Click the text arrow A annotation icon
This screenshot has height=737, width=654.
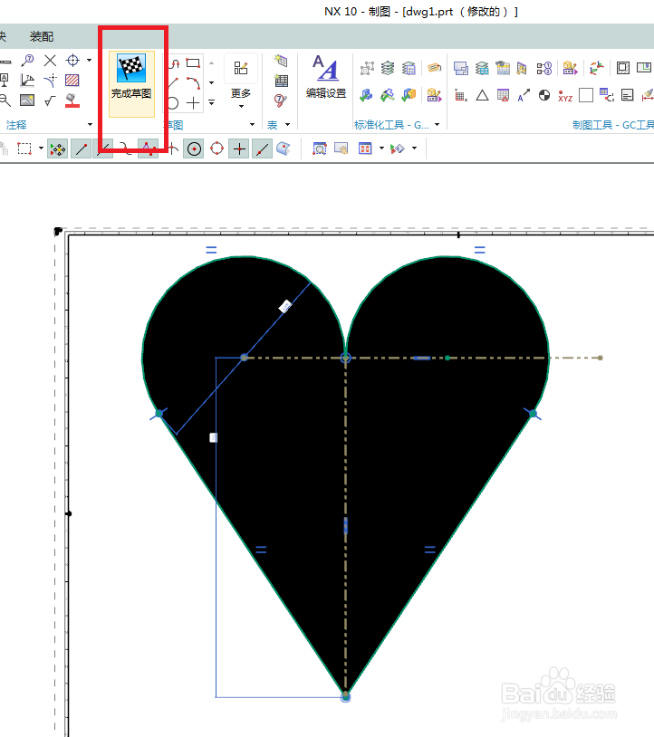click(x=524, y=95)
